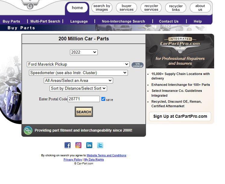Viewport: 225px width, 184px height.
Task: Open the Sort by Distance dropdown
Action: (78, 88)
